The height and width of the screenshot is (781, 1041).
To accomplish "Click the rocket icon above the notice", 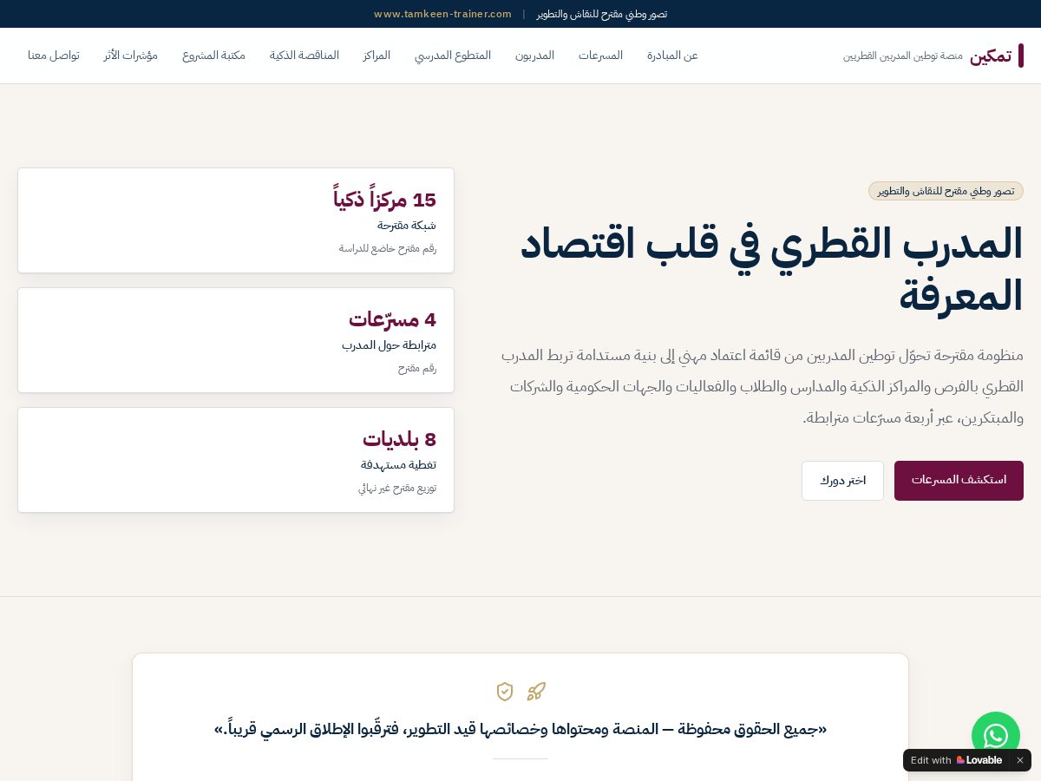I will pyautogui.click(x=536, y=692).
